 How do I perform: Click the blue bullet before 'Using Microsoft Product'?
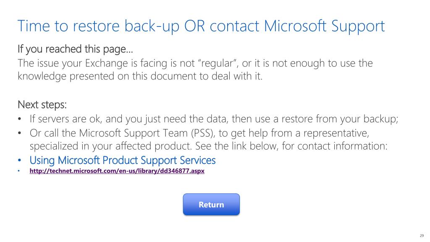coord(19,160)
